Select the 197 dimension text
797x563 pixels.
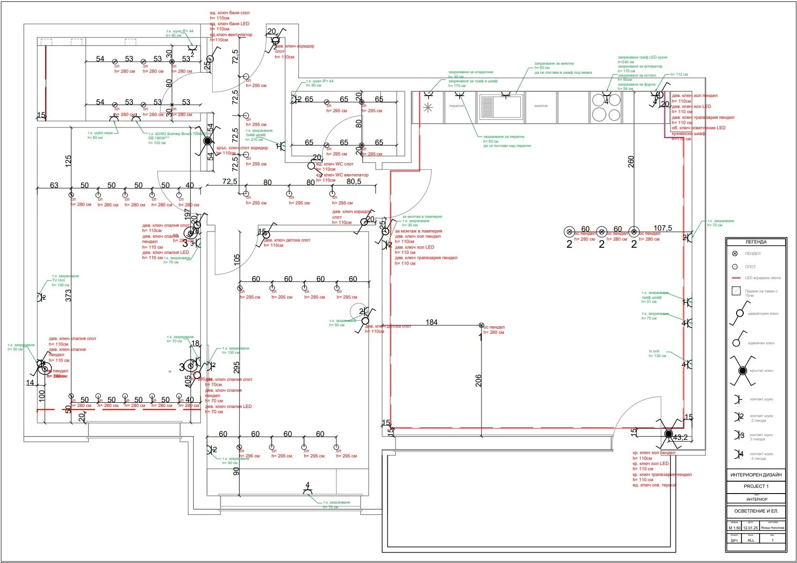pyautogui.click(x=187, y=215)
